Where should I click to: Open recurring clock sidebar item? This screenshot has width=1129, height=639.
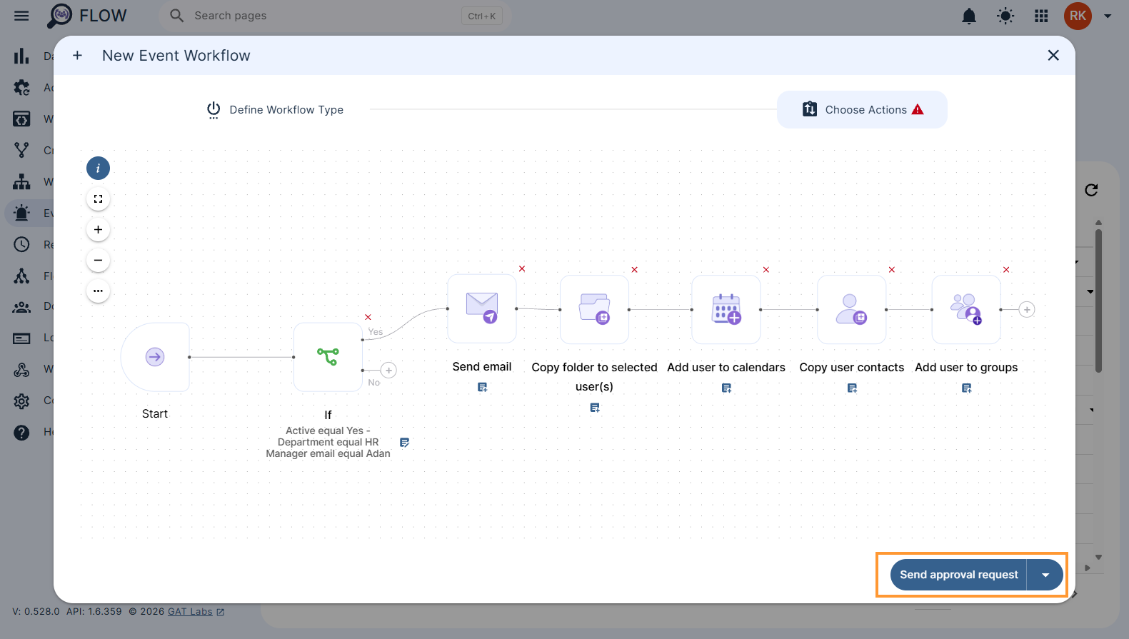pyautogui.click(x=21, y=244)
